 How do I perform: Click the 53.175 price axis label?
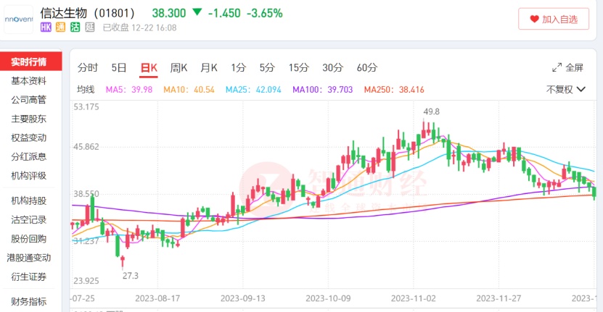pos(86,106)
